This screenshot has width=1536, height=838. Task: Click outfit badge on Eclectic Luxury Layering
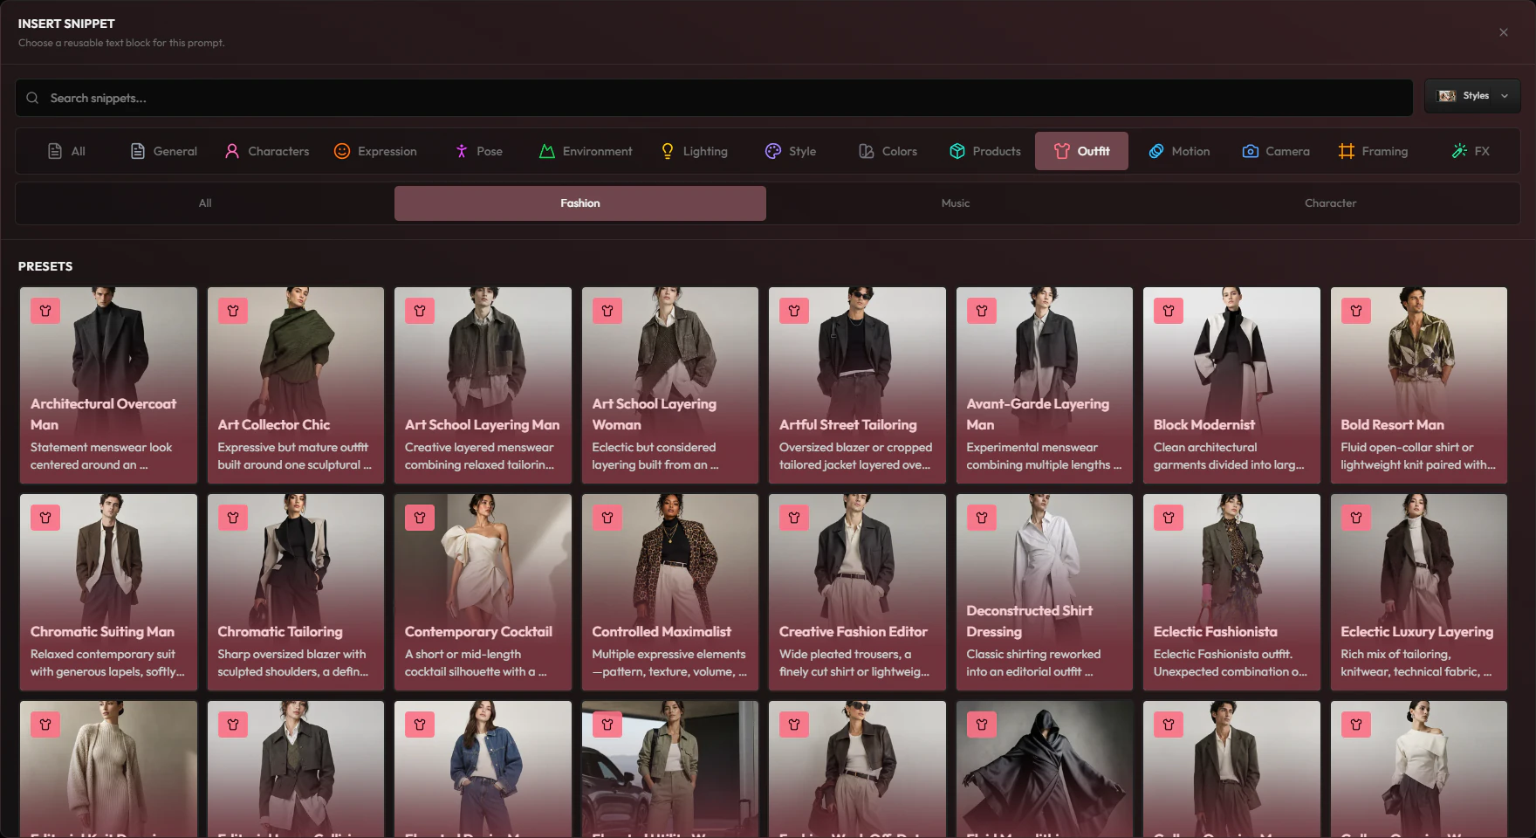1356,518
